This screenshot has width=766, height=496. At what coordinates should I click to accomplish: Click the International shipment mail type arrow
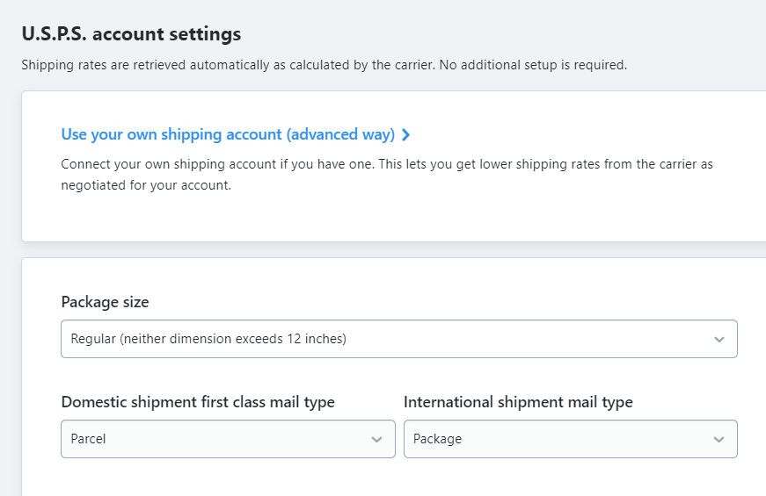pyautogui.click(x=719, y=439)
